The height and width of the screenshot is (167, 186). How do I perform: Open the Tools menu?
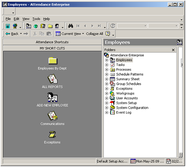tap(36, 19)
